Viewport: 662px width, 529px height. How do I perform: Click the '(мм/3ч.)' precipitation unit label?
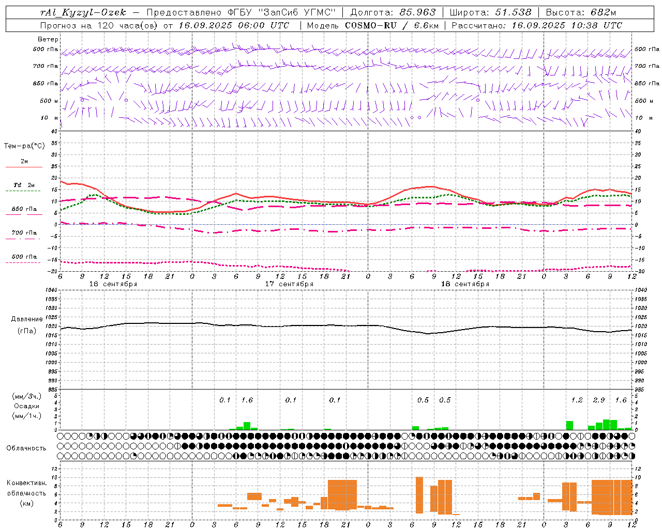point(26,396)
